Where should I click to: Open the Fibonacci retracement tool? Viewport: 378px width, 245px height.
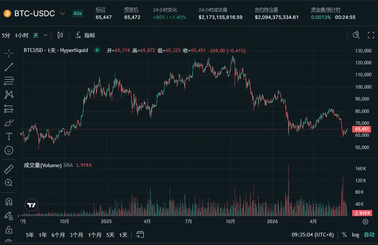tap(9, 81)
